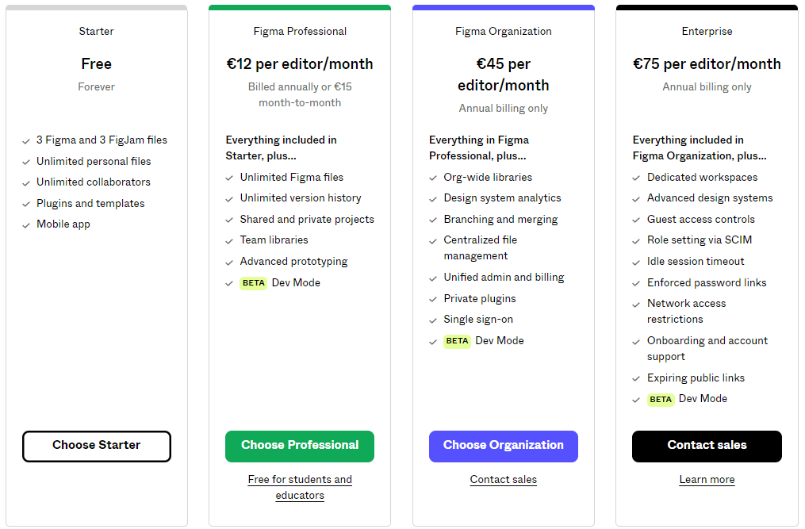Click the Choose Starter button
Viewport: 805px width, 529px height.
click(97, 446)
